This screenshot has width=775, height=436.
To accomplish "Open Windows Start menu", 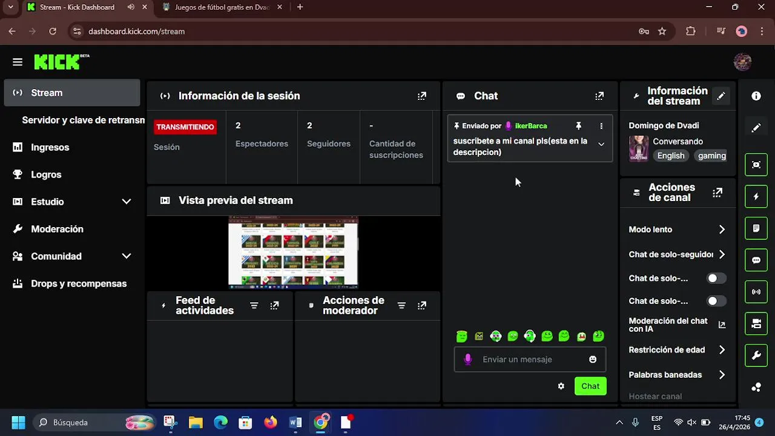I will [18, 422].
